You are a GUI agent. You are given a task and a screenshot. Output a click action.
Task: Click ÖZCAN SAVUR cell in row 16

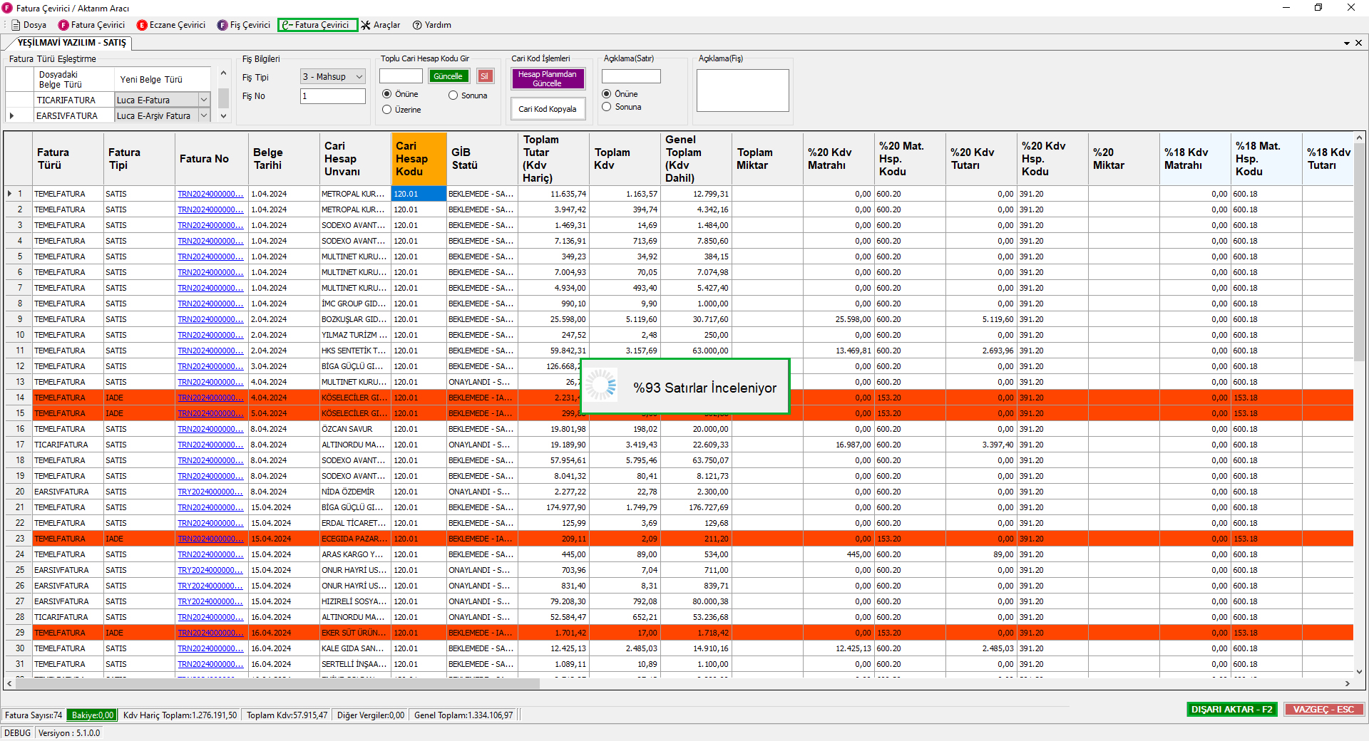tap(355, 429)
